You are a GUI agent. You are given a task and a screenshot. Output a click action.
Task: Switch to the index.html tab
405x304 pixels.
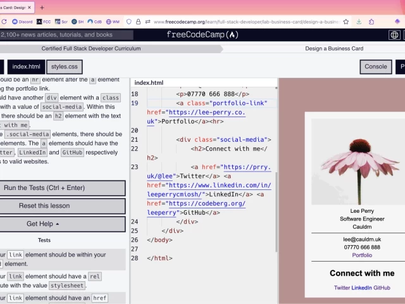click(x=26, y=66)
